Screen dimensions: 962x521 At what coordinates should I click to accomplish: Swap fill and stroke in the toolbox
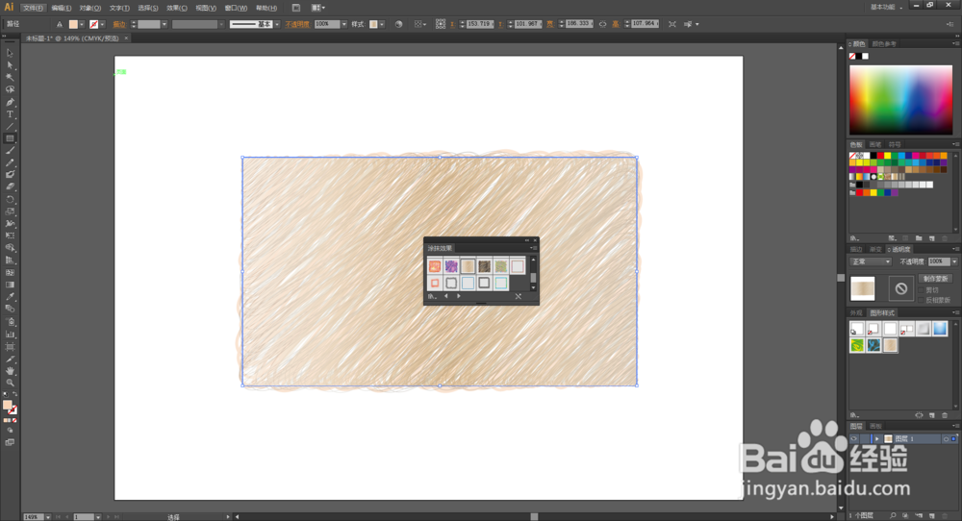(15, 395)
